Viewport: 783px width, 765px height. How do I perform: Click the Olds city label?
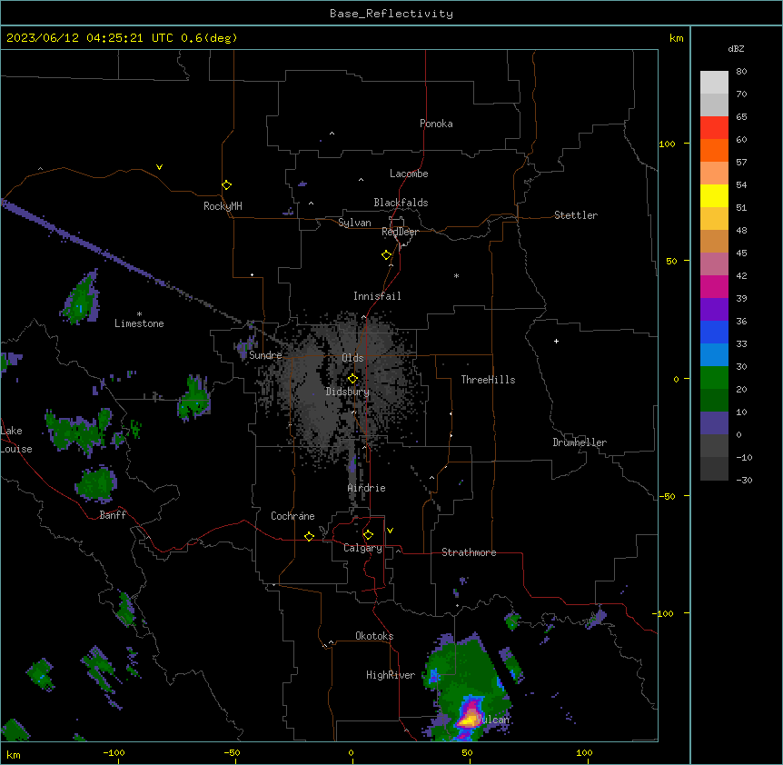[x=352, y=358]
